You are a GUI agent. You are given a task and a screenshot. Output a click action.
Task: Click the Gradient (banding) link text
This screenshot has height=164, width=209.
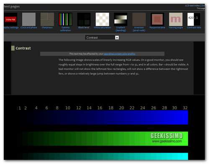tap(121, 29)
